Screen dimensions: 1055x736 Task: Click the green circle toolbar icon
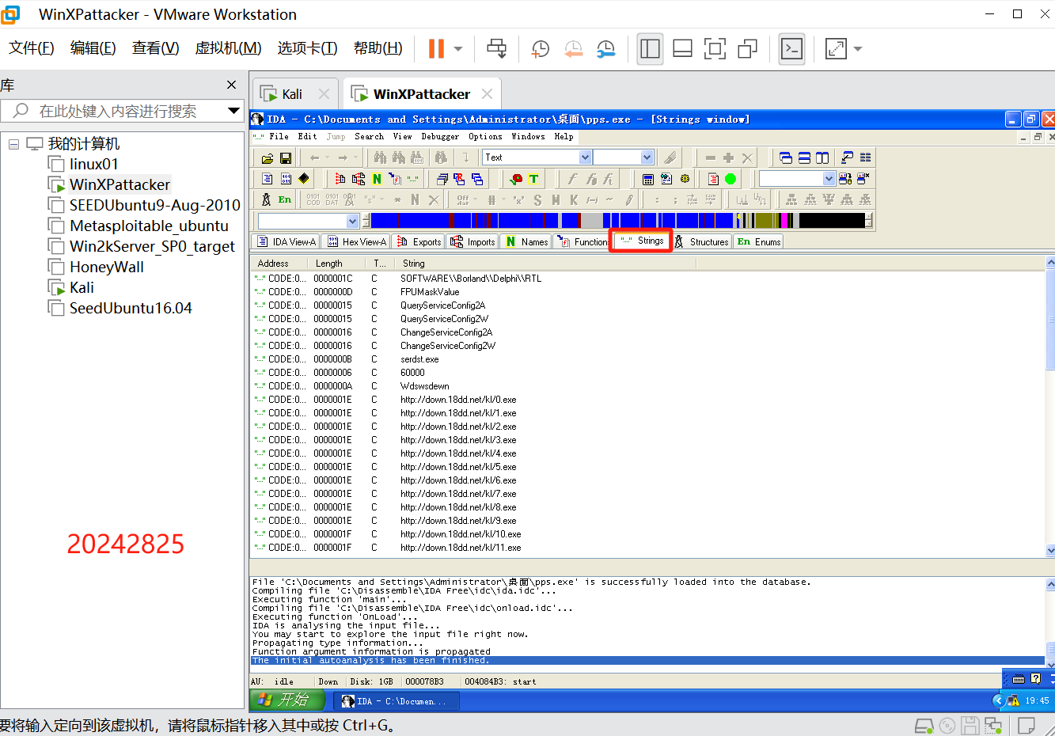731,179
